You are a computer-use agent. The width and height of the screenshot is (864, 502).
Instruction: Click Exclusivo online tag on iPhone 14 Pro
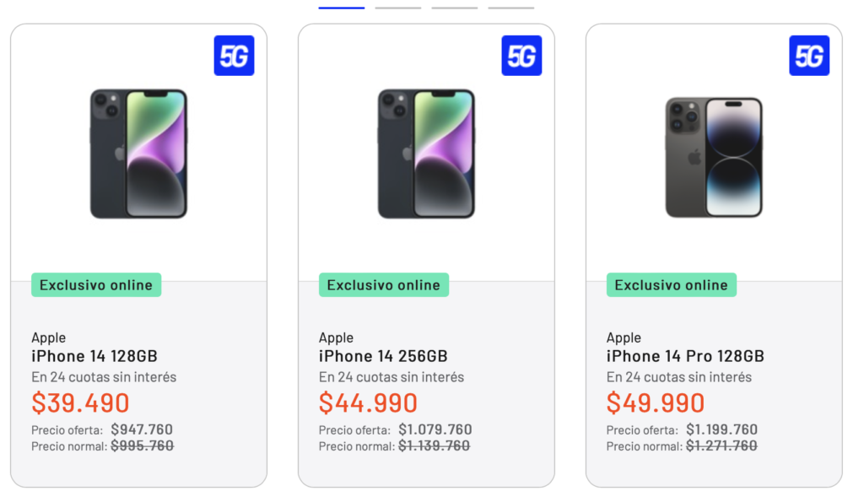(672, 285)
